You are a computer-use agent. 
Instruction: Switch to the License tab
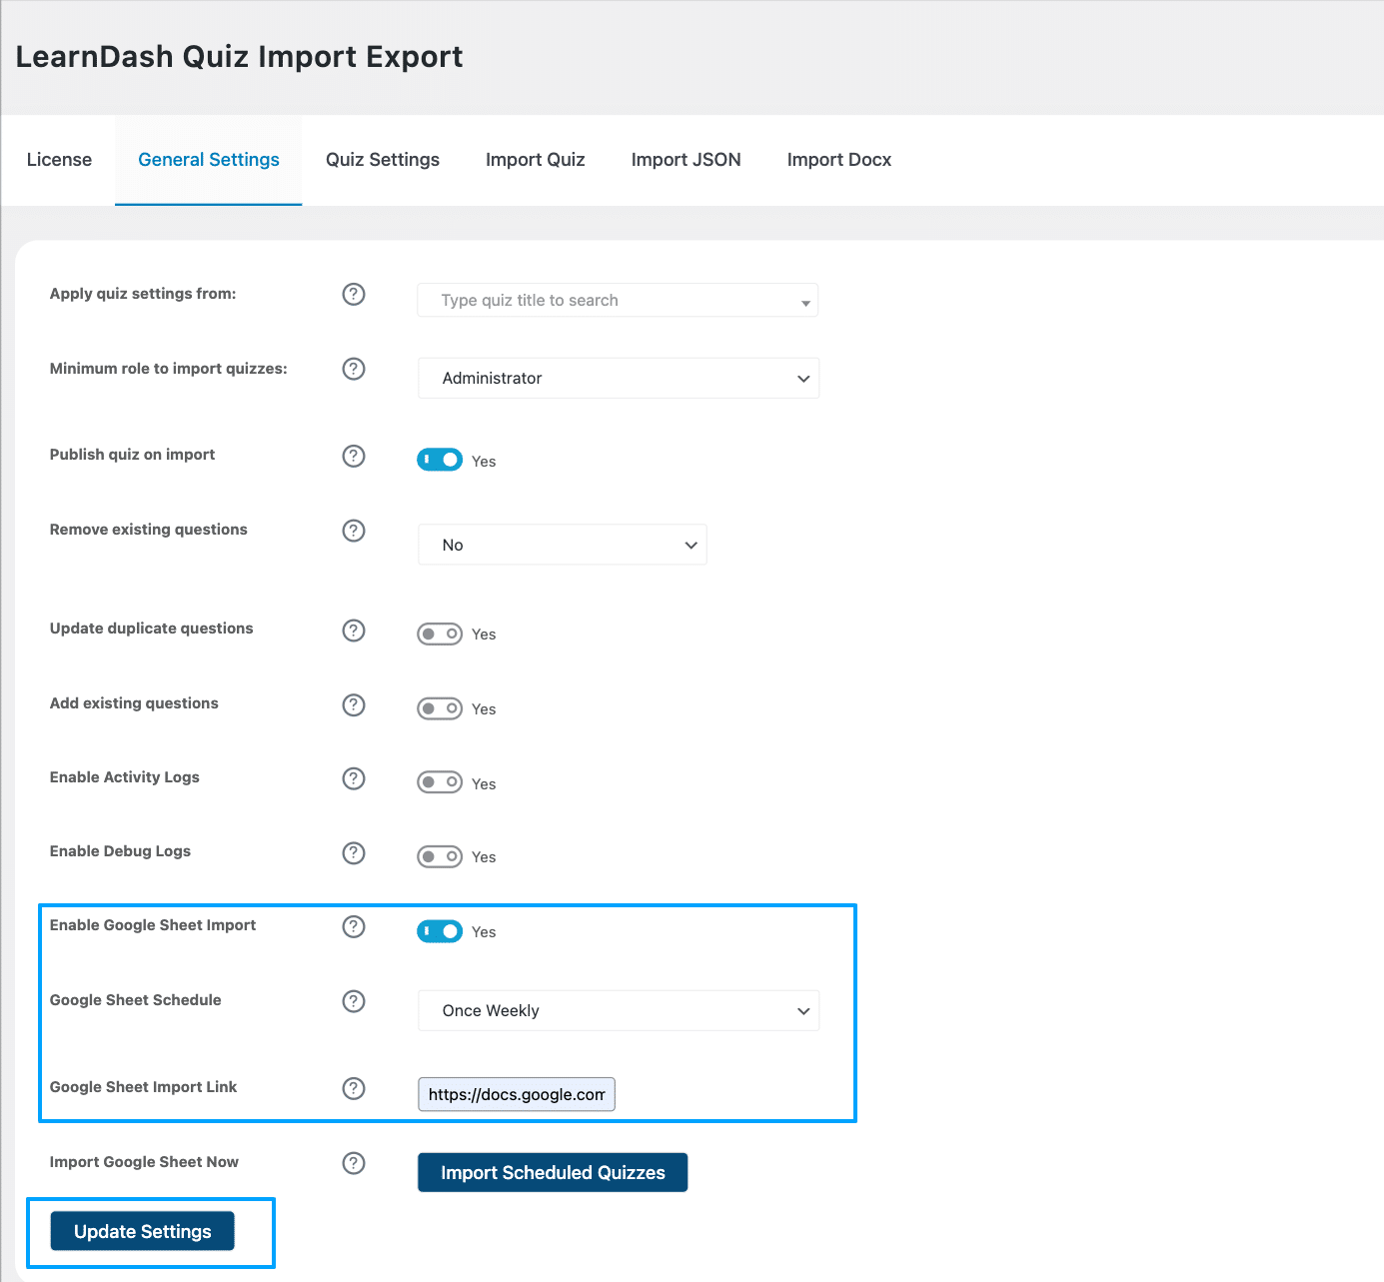point(59,160)
